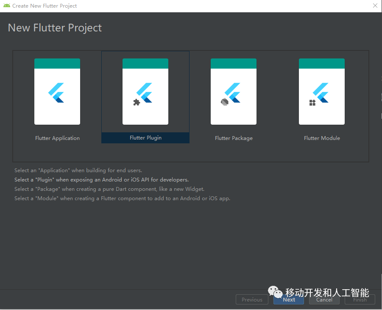Click the puzzle piece plugin icon

[137, 102]
